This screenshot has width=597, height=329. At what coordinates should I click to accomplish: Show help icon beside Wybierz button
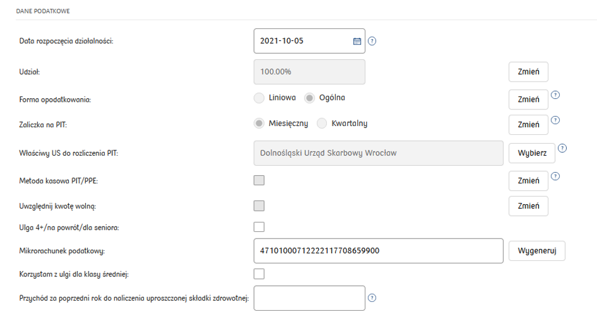pos(562,149)
